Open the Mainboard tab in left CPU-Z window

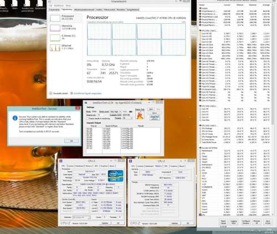click(x=79, y=166)
